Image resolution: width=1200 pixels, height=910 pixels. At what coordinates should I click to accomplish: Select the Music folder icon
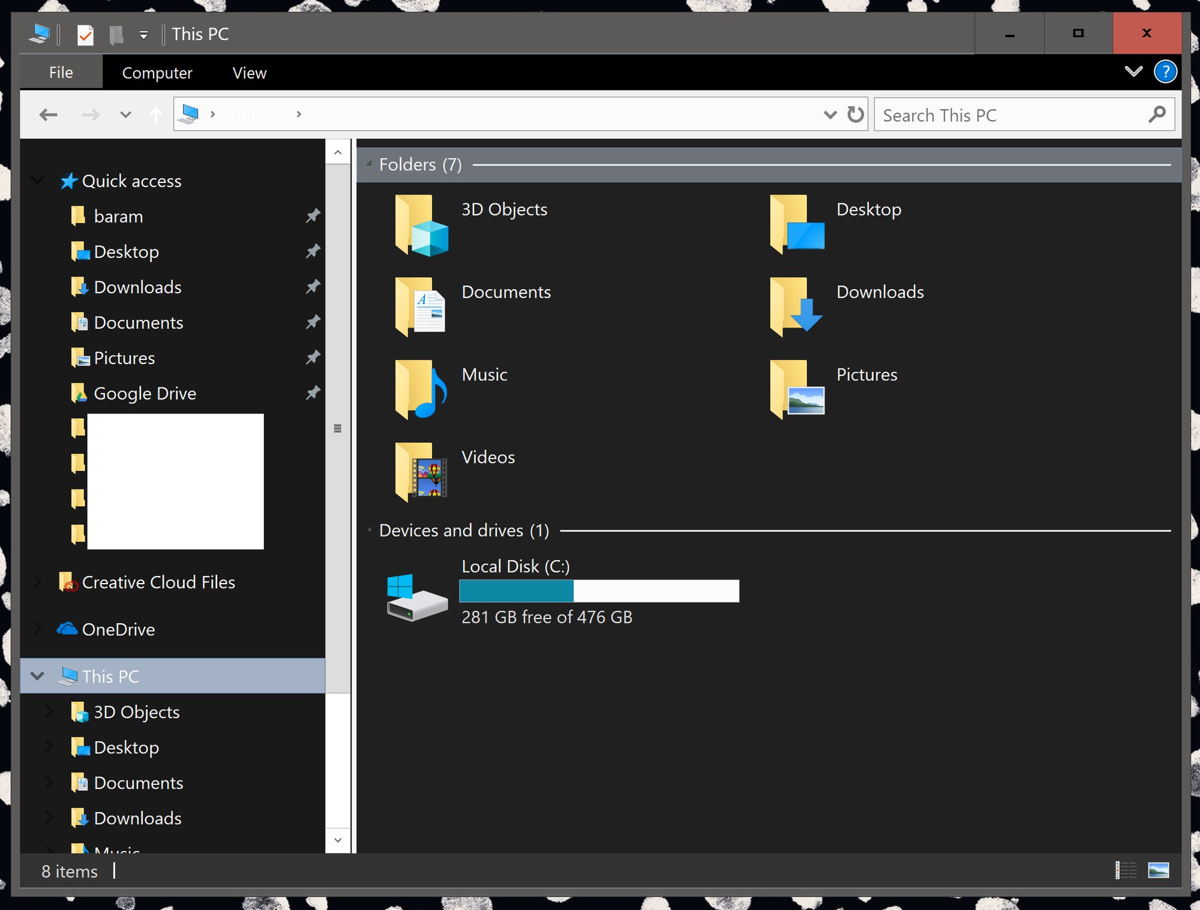[x=421, y=389]
